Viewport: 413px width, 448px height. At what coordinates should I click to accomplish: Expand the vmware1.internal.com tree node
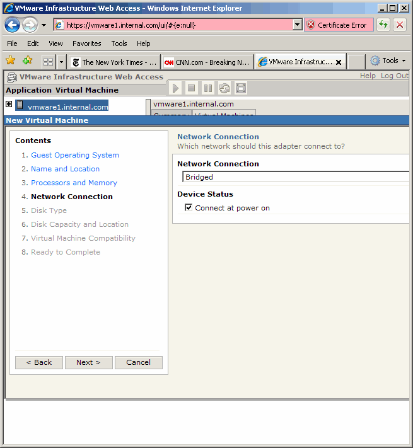(x=9, y=105)
